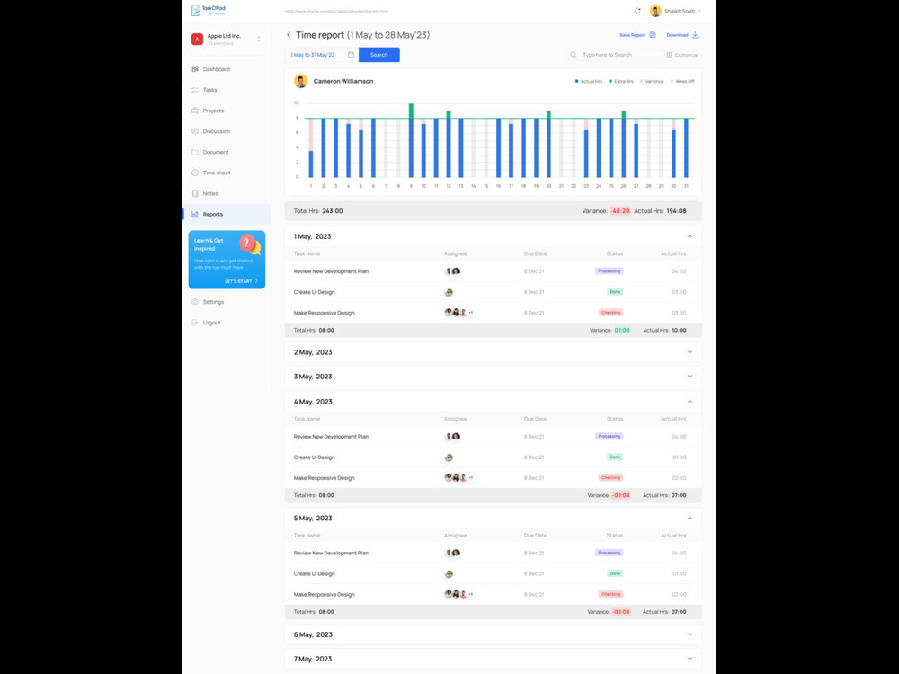Open Tasks in the sidebar
The height and width of the screenshot is (674, 899).
227,90
